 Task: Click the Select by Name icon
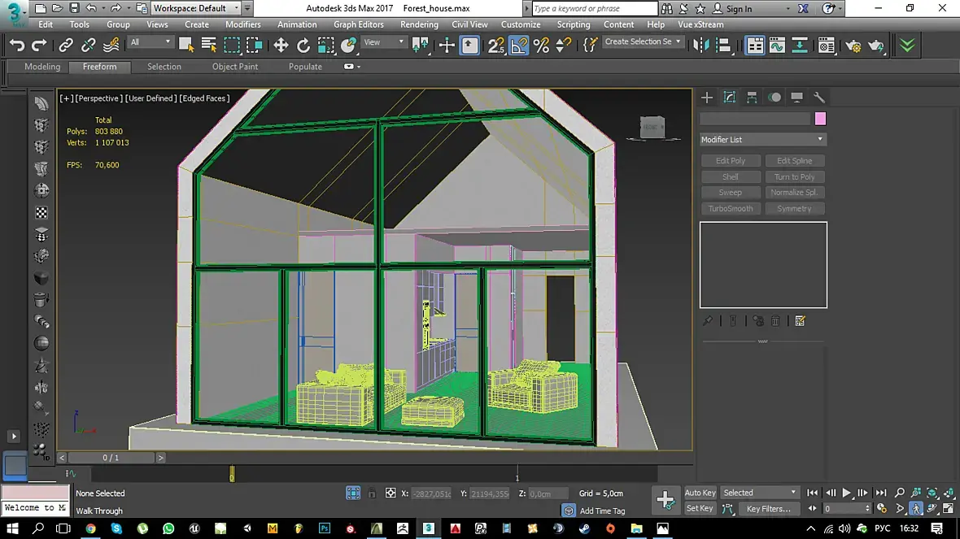point(209,46)
